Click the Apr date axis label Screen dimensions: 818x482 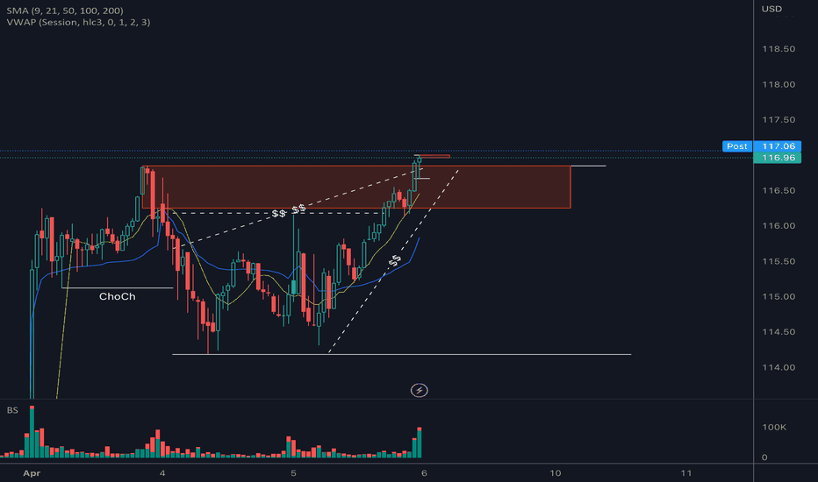[x=32, y=473]
